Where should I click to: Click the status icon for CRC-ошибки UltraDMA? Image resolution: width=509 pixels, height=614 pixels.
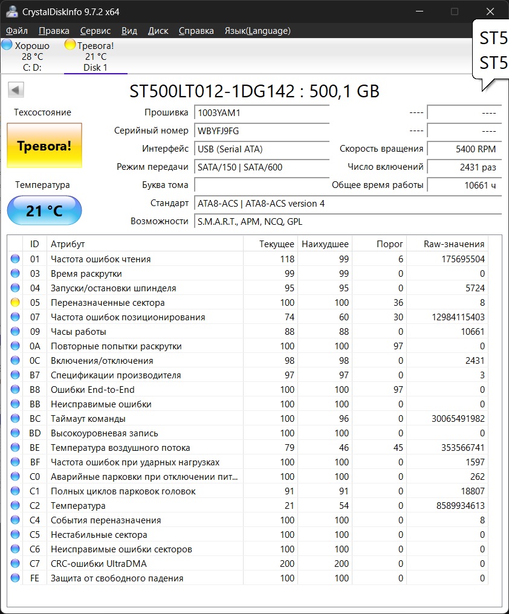pos(15,563)
